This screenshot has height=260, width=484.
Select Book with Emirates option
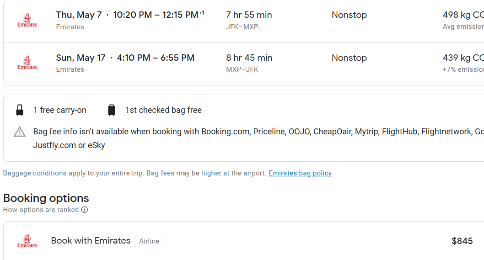[x=91, y=241]
